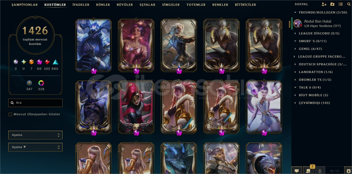The width and height of the screenshot is (352, 174).
Task: Click the social panel search icon
Action: point(349,4)
